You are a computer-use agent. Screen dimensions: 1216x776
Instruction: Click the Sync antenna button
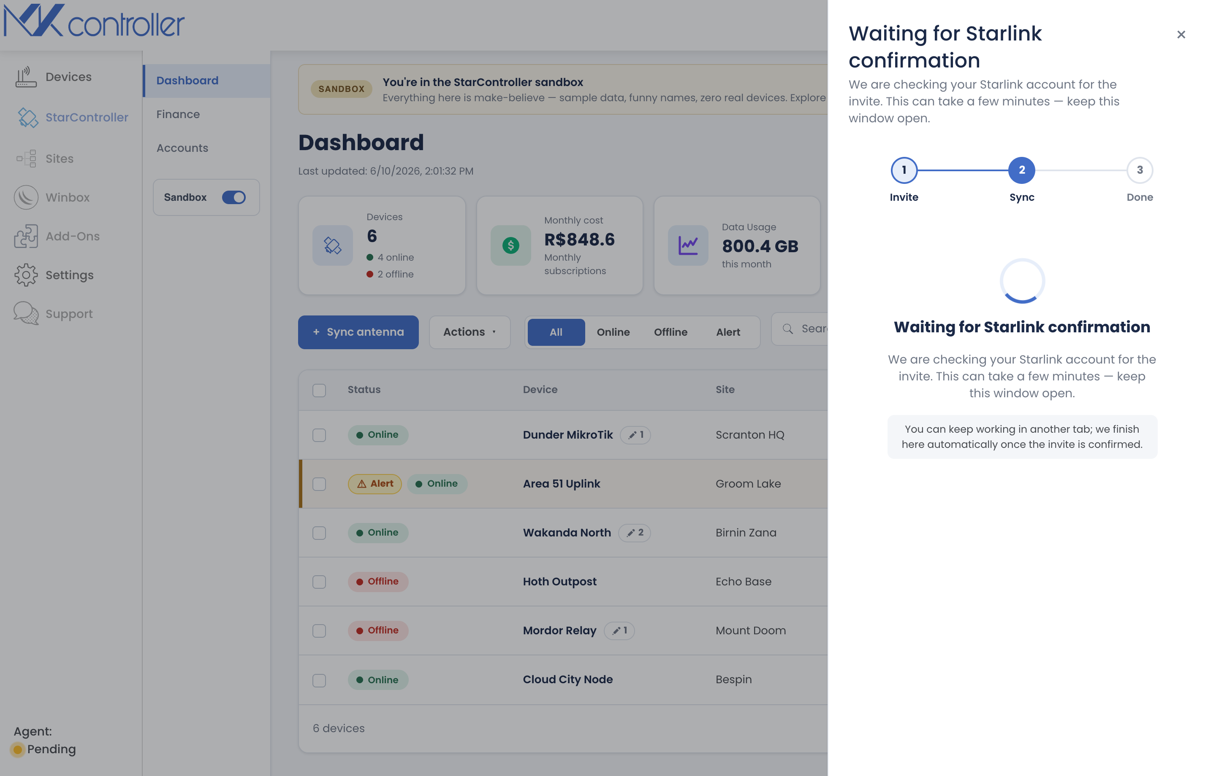point(358,332)
